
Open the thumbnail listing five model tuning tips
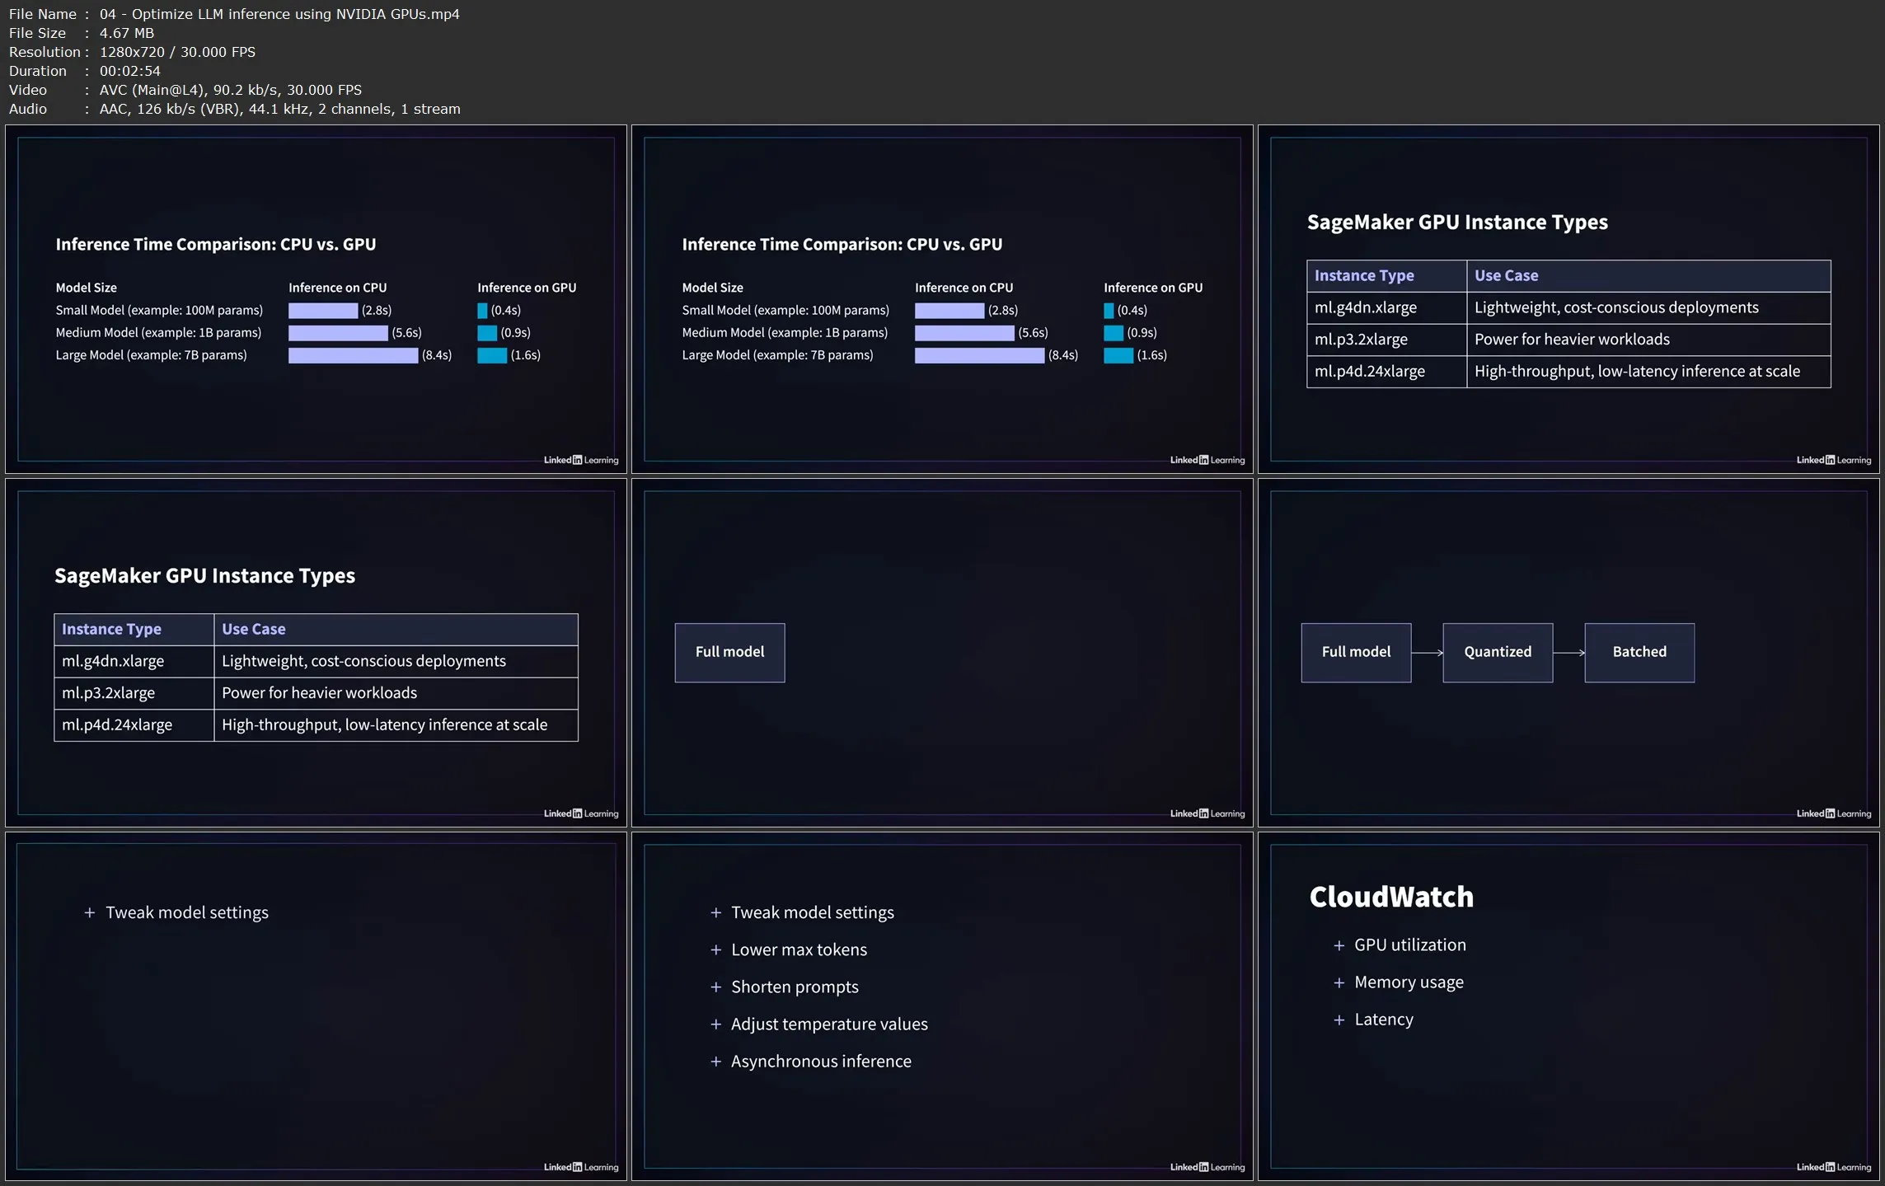point(942,1006)
